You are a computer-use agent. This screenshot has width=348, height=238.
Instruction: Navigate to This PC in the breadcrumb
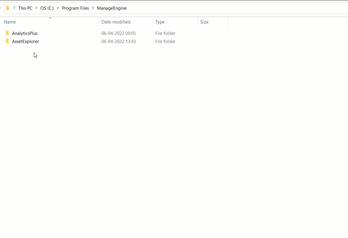coord(25,8)
